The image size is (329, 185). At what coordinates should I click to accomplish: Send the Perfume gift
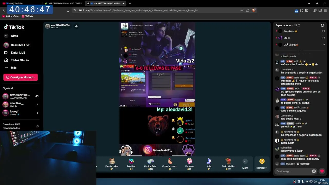[189, 164]
